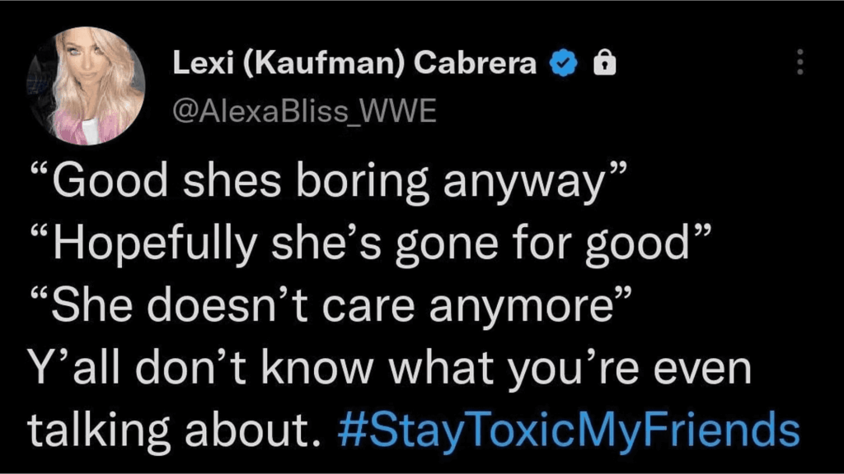Screen dimensions: 844x474
Task: Open the @AlexaBliss_WWE handle
Action: 302,109
